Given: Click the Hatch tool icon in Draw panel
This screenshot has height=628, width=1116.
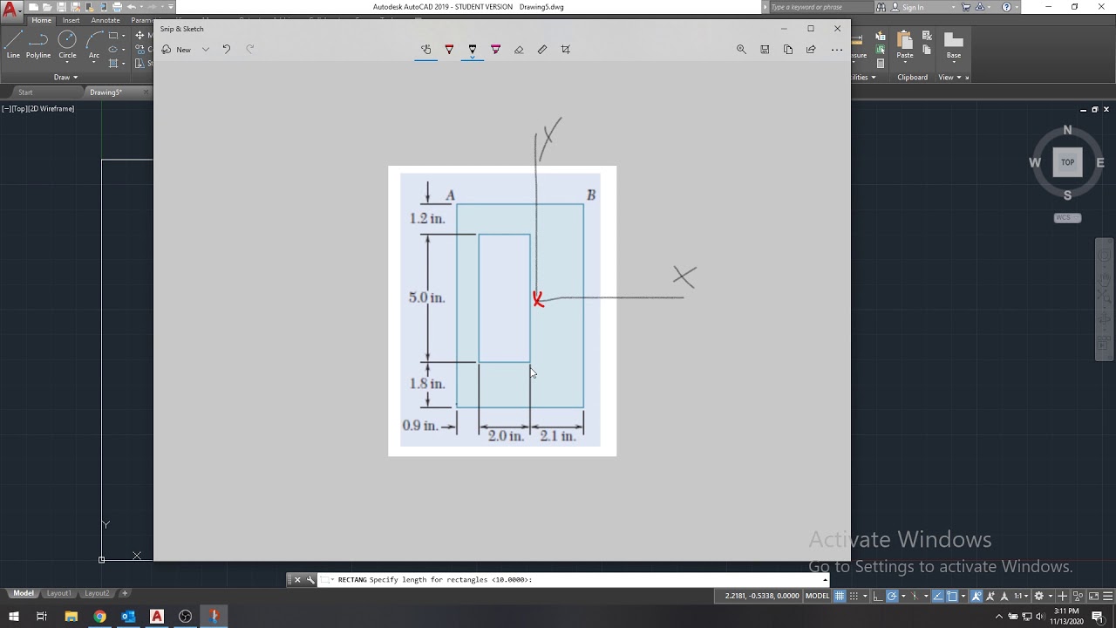Looking at the screenshot, I should click(x=113, y=63).
